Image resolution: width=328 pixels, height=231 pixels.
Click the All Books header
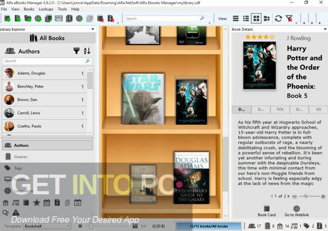click(48, 38)
